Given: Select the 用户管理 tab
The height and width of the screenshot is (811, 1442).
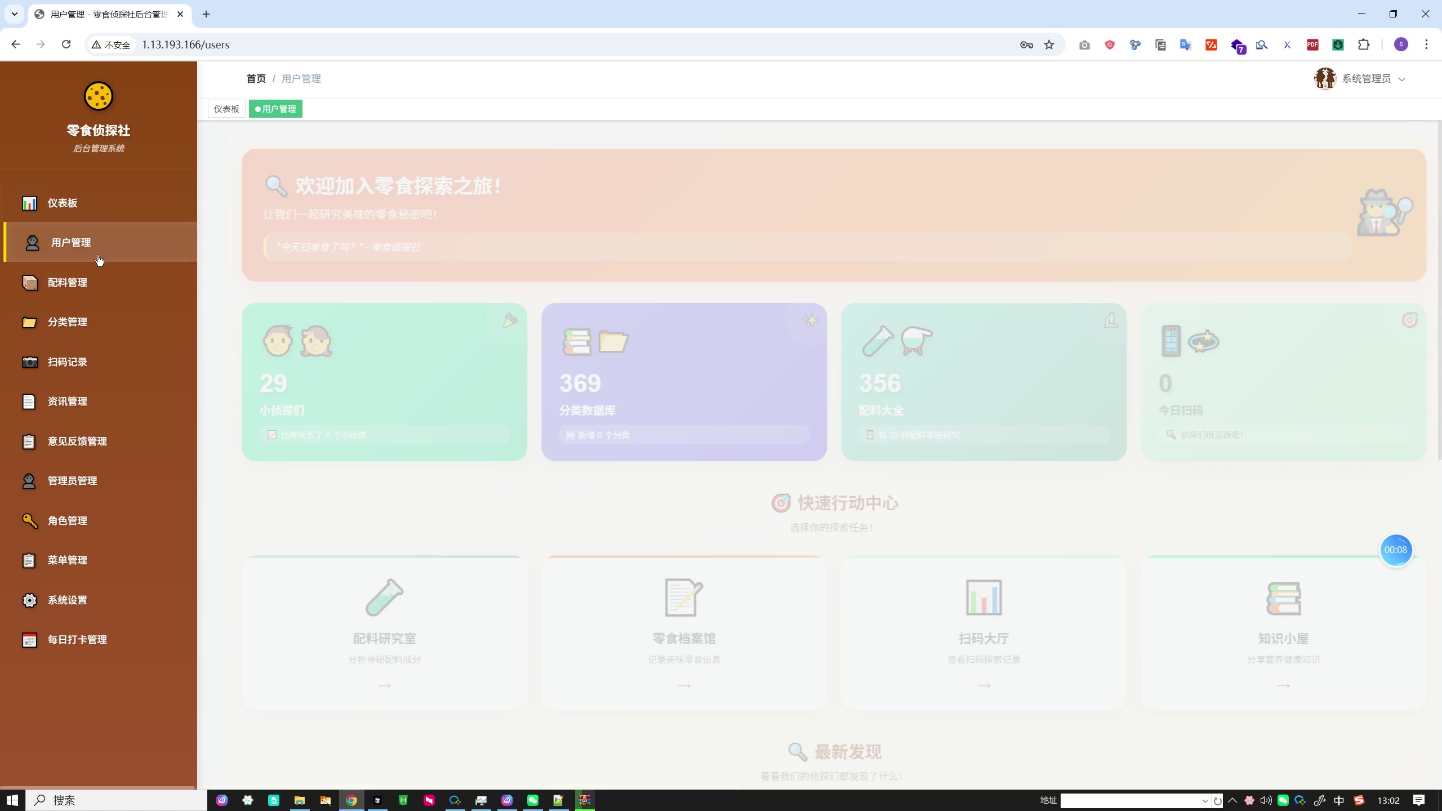Looking at the screenshot, I should (275, 108).
